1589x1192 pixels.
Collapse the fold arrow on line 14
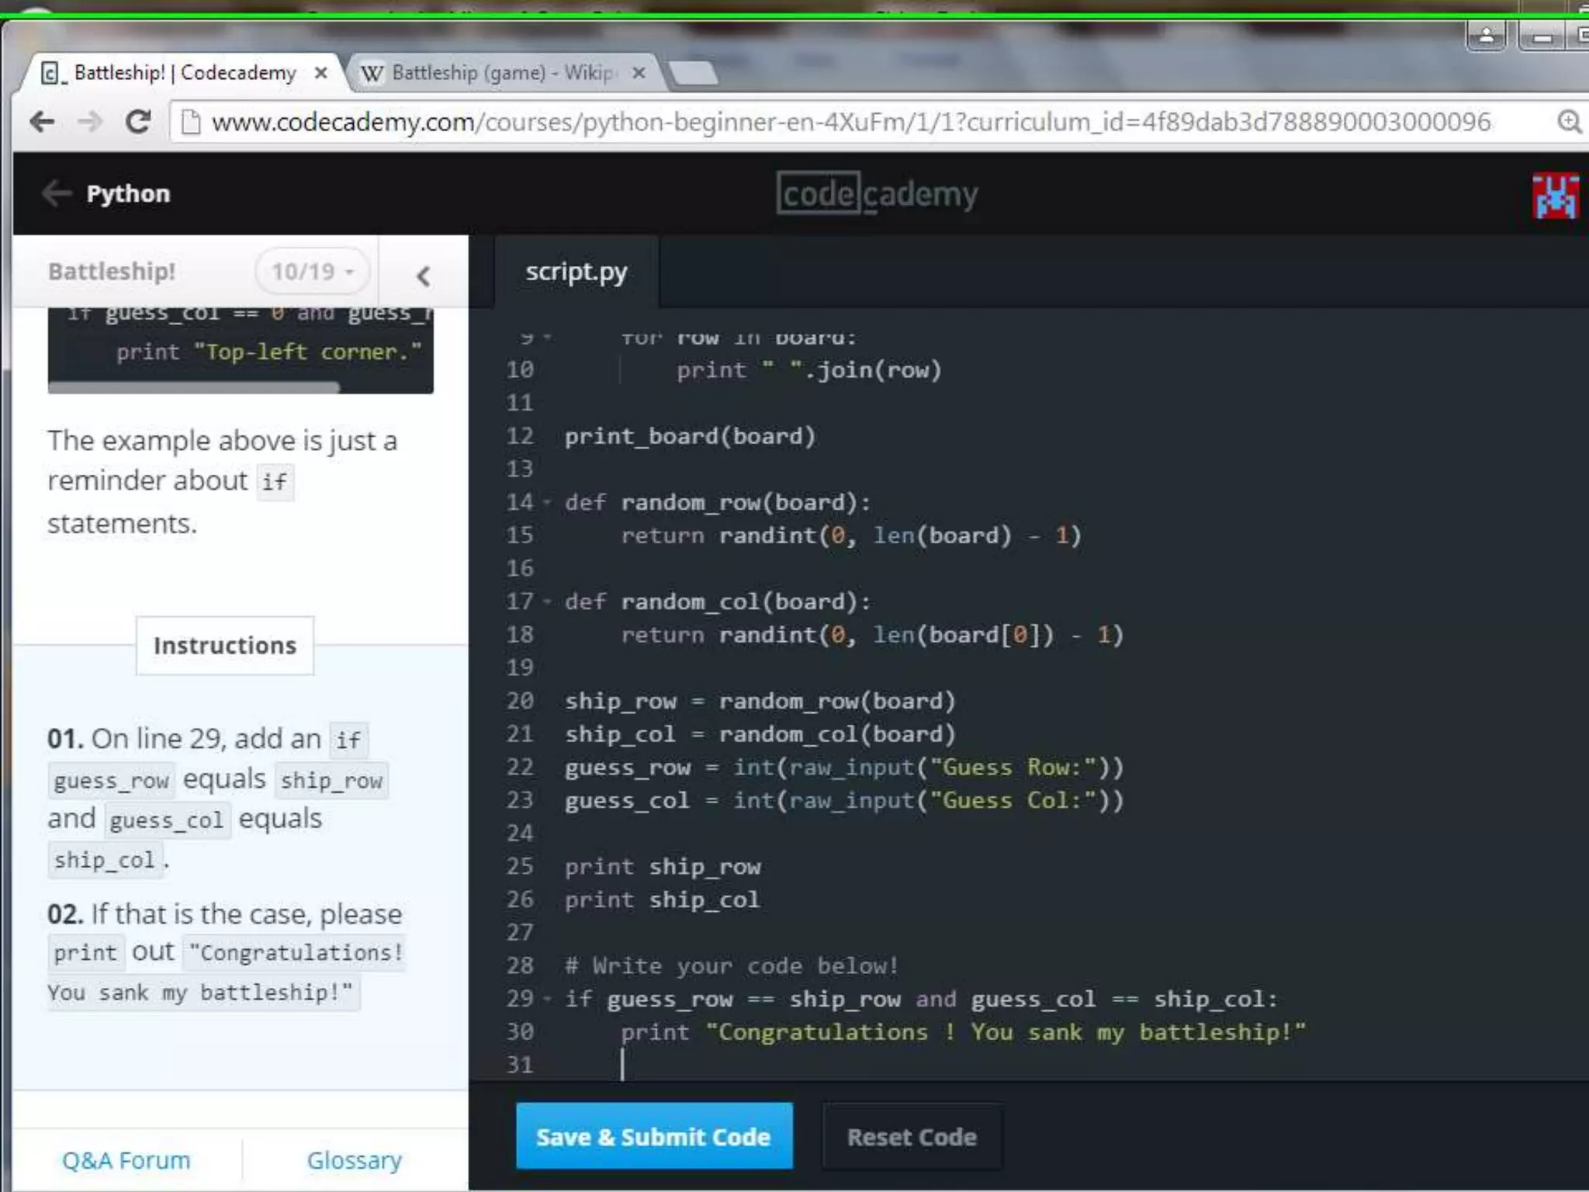pyautogui.click(x=547, y=503)
